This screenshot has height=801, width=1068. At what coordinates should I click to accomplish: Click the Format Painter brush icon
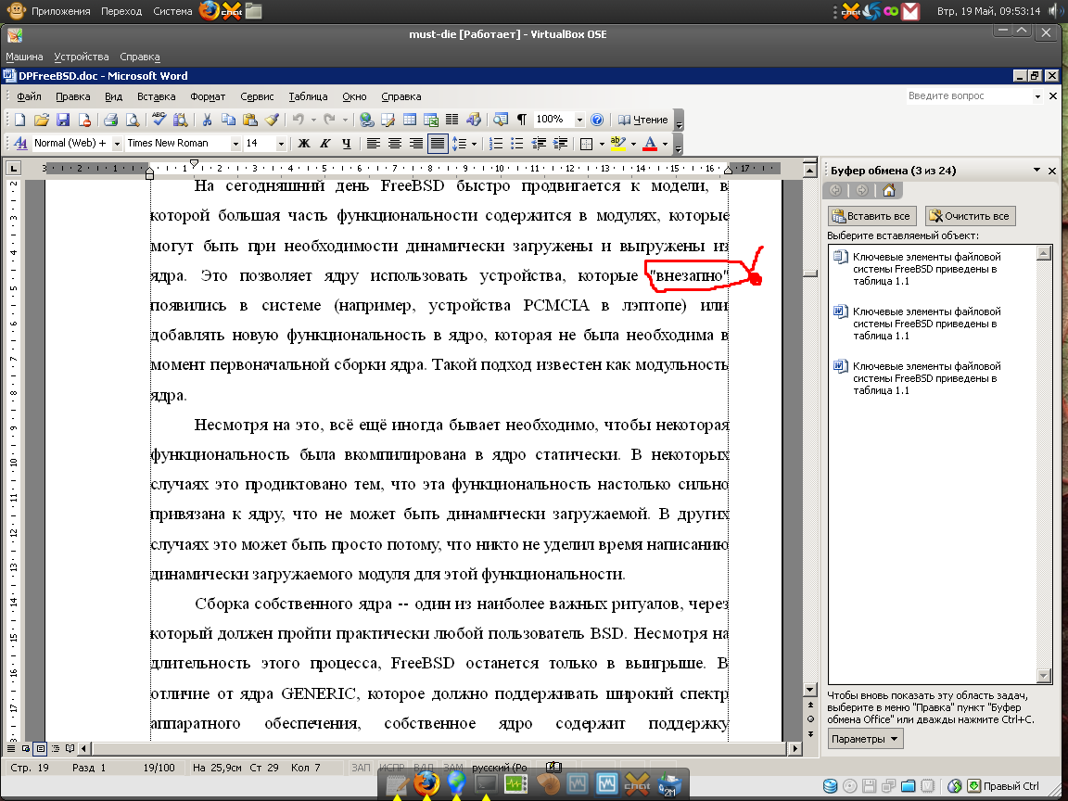click(x=272, y=120)
